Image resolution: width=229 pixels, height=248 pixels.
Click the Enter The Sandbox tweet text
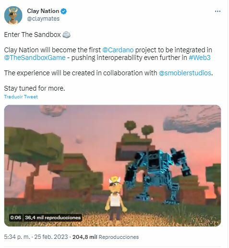(x=32, y=35)
